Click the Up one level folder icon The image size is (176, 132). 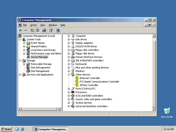pos(32,31)
